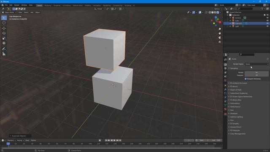This screenshot has height=152, width=270.
Task: Open the Render properties tab
Action: (x=225, y=65)
